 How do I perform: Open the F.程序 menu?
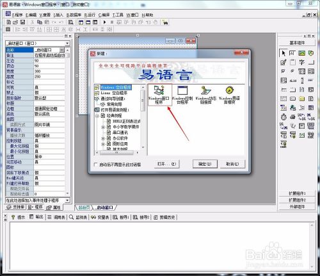coord(17,15)
